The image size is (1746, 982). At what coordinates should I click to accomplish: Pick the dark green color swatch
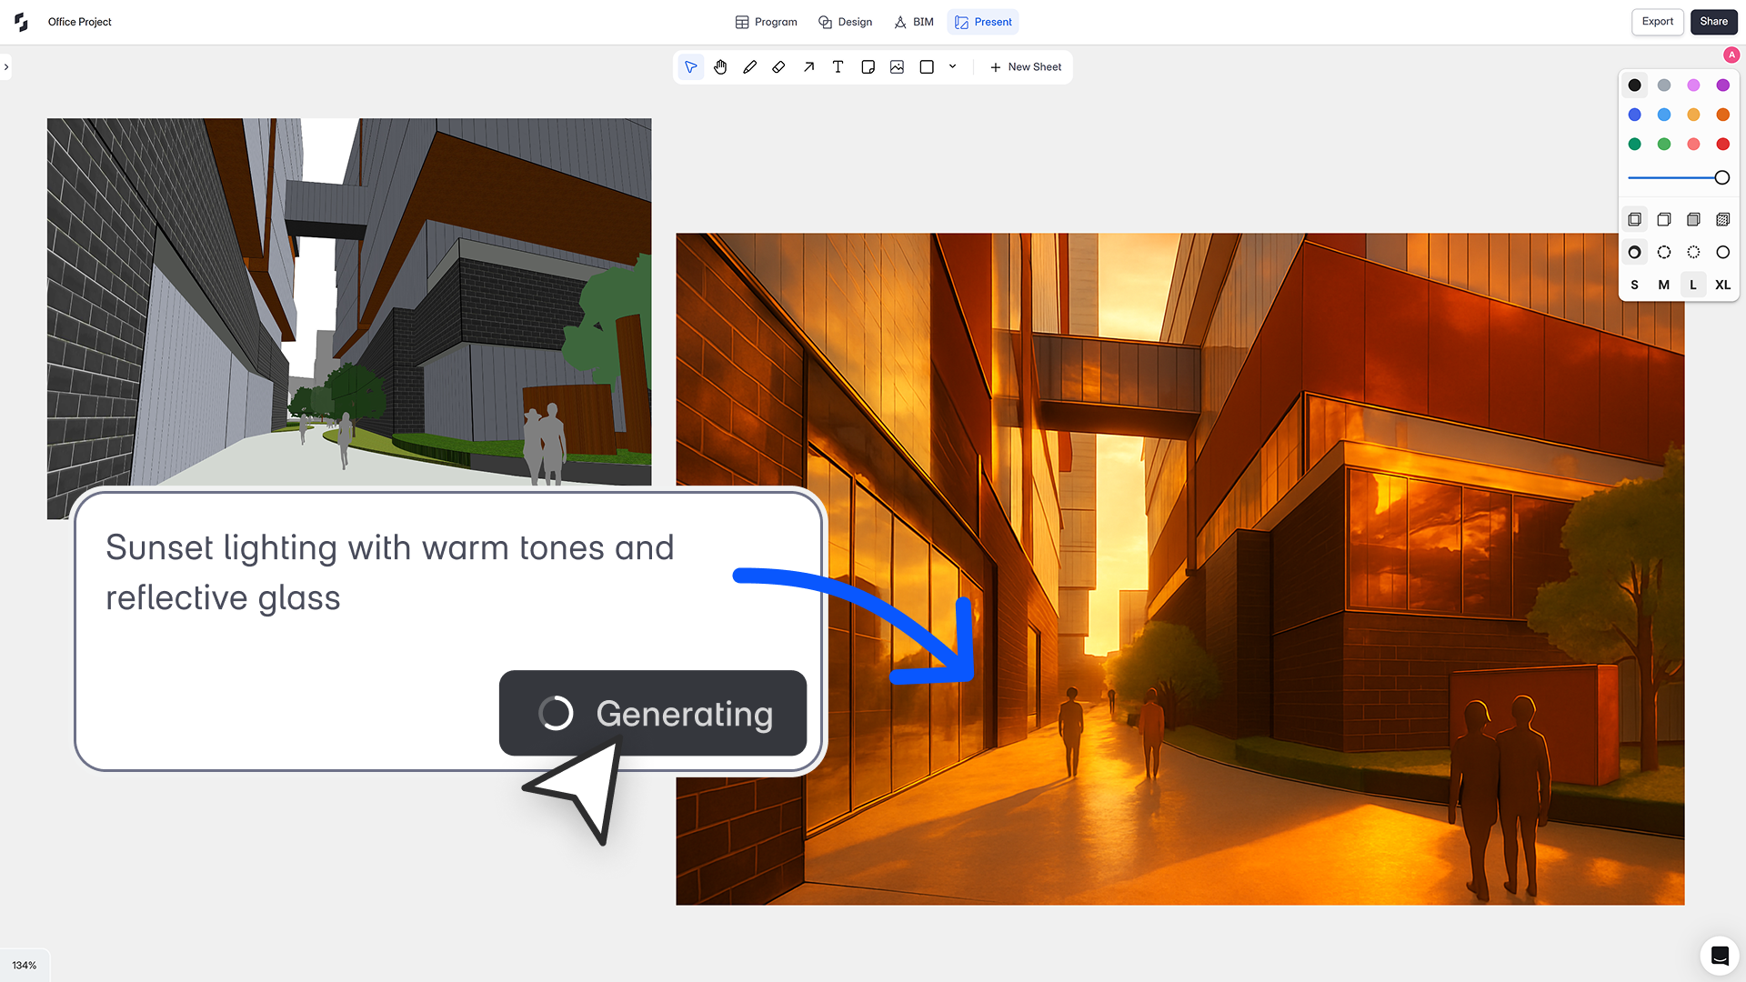click(1634, 145)
